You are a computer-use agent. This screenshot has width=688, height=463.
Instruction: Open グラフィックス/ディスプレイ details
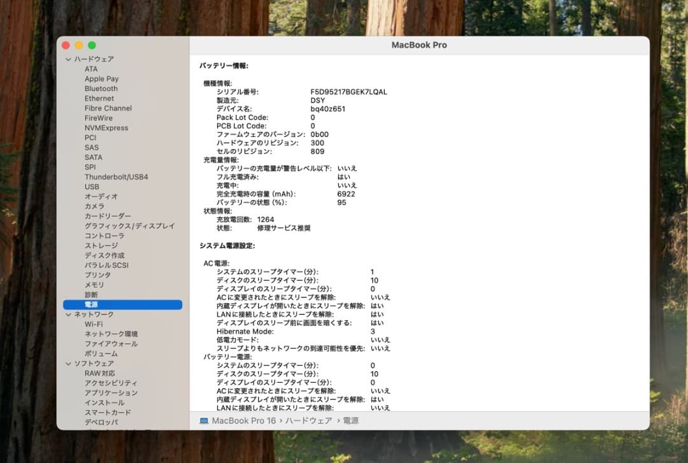tap(131, 225)
